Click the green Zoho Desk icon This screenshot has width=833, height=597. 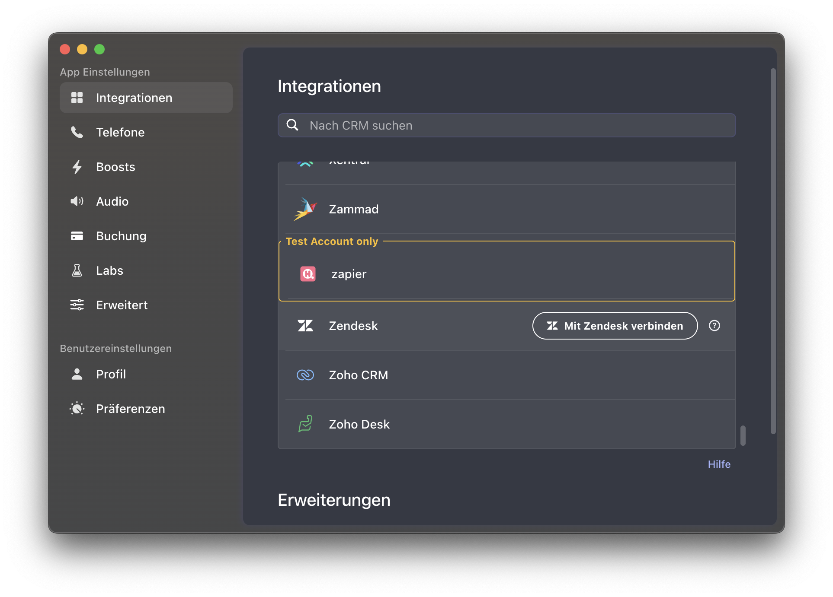pyautogui.click(x=305, y=424)
